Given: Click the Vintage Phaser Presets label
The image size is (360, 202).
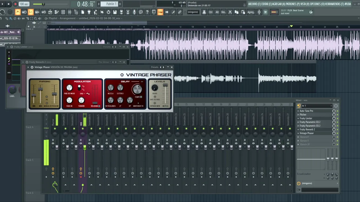Looking at the screenshot, I should coord(155,67).
